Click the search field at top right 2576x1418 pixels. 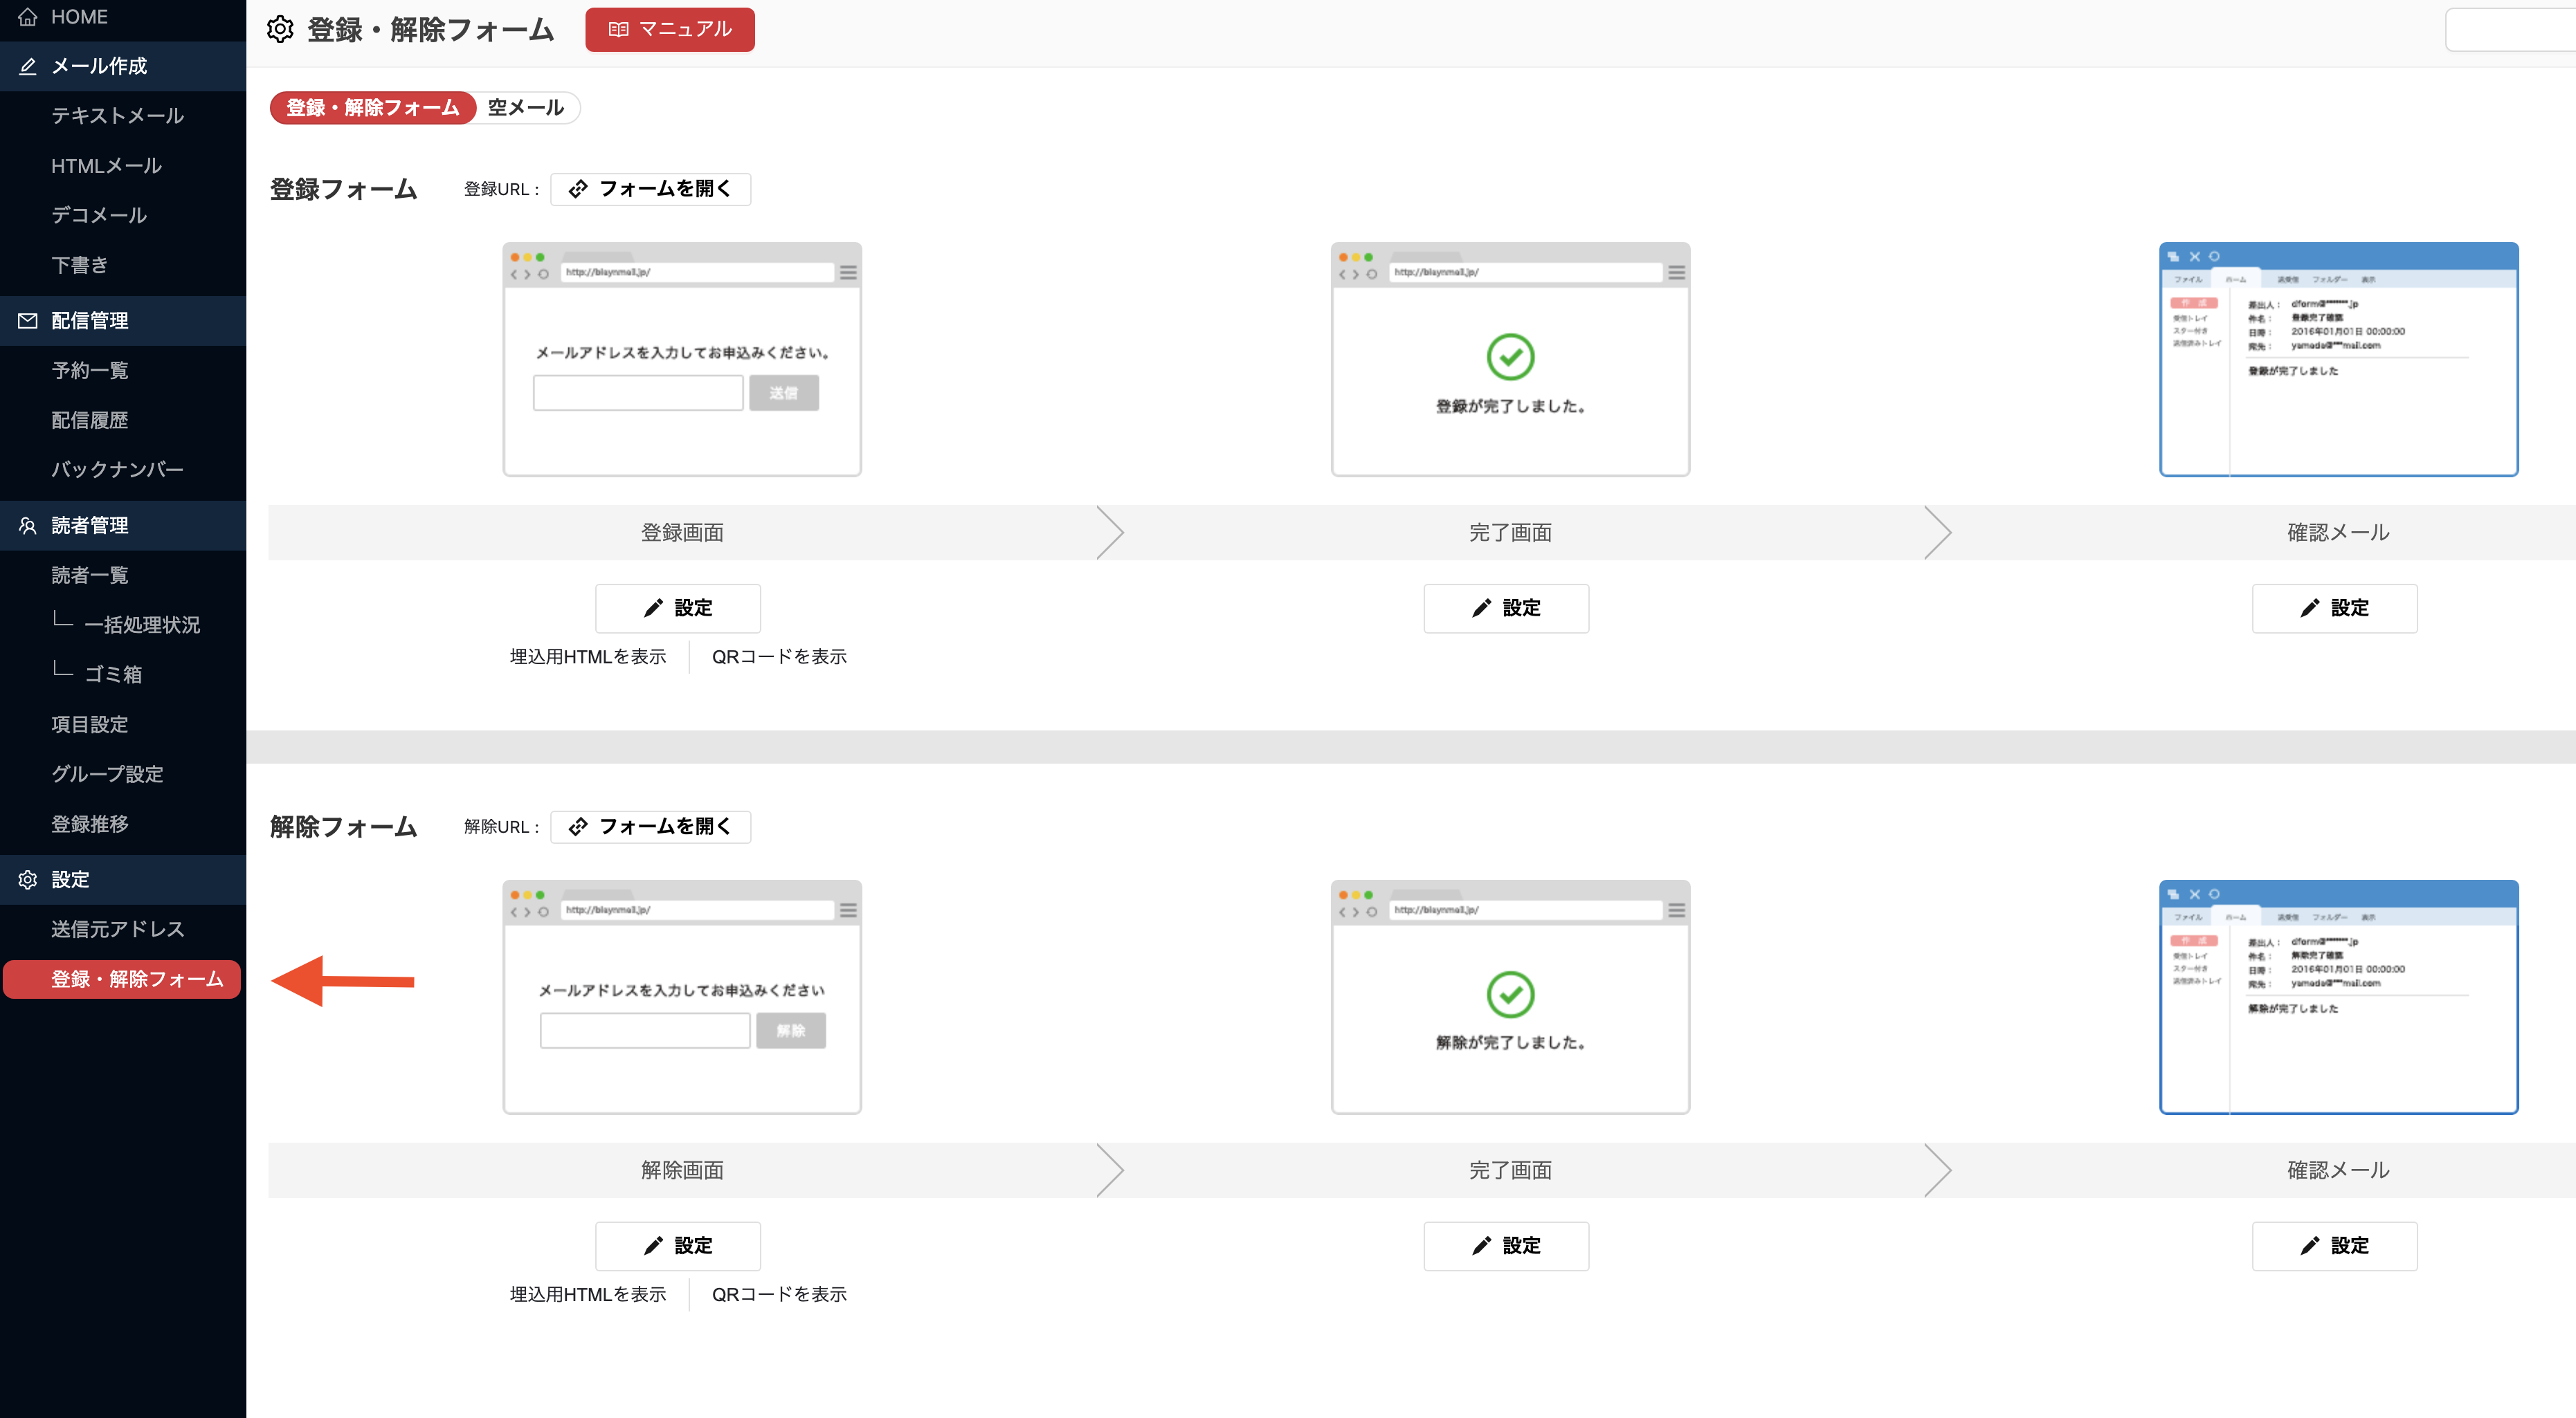click(2510, 30)
